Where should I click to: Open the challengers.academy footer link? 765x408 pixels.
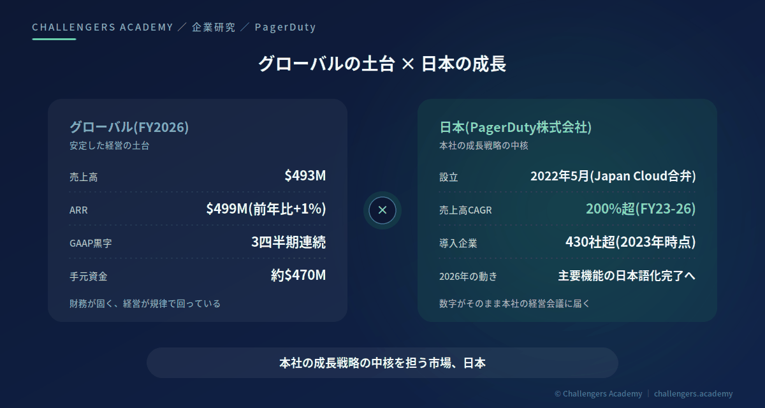click(694, 393)
